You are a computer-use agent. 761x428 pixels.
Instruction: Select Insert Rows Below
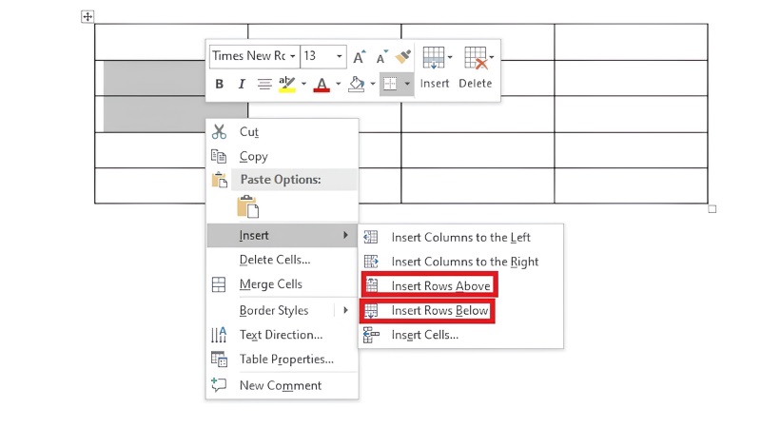(439, 311)
